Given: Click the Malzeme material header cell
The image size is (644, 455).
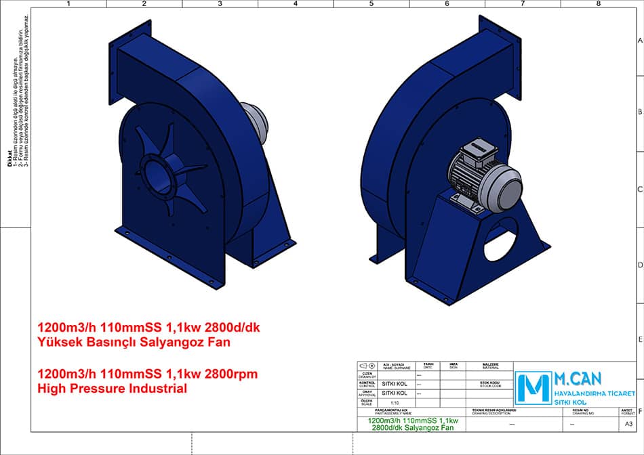Looking at the screenshot, I should point(490,365).
